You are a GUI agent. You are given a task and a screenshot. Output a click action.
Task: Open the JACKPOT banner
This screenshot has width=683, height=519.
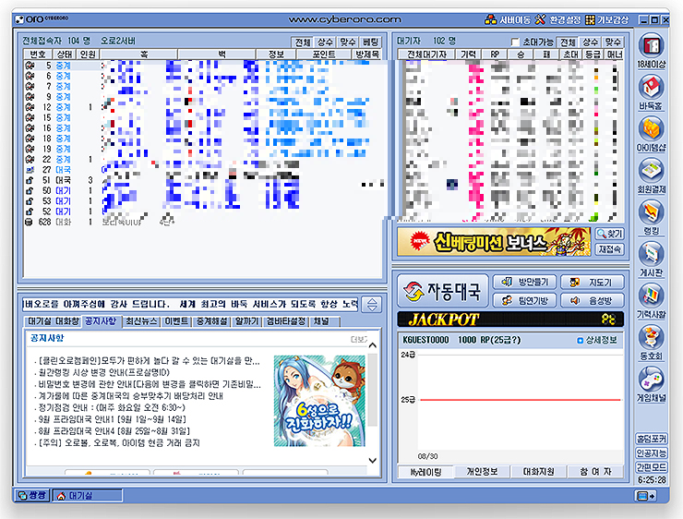pos(510,320)
